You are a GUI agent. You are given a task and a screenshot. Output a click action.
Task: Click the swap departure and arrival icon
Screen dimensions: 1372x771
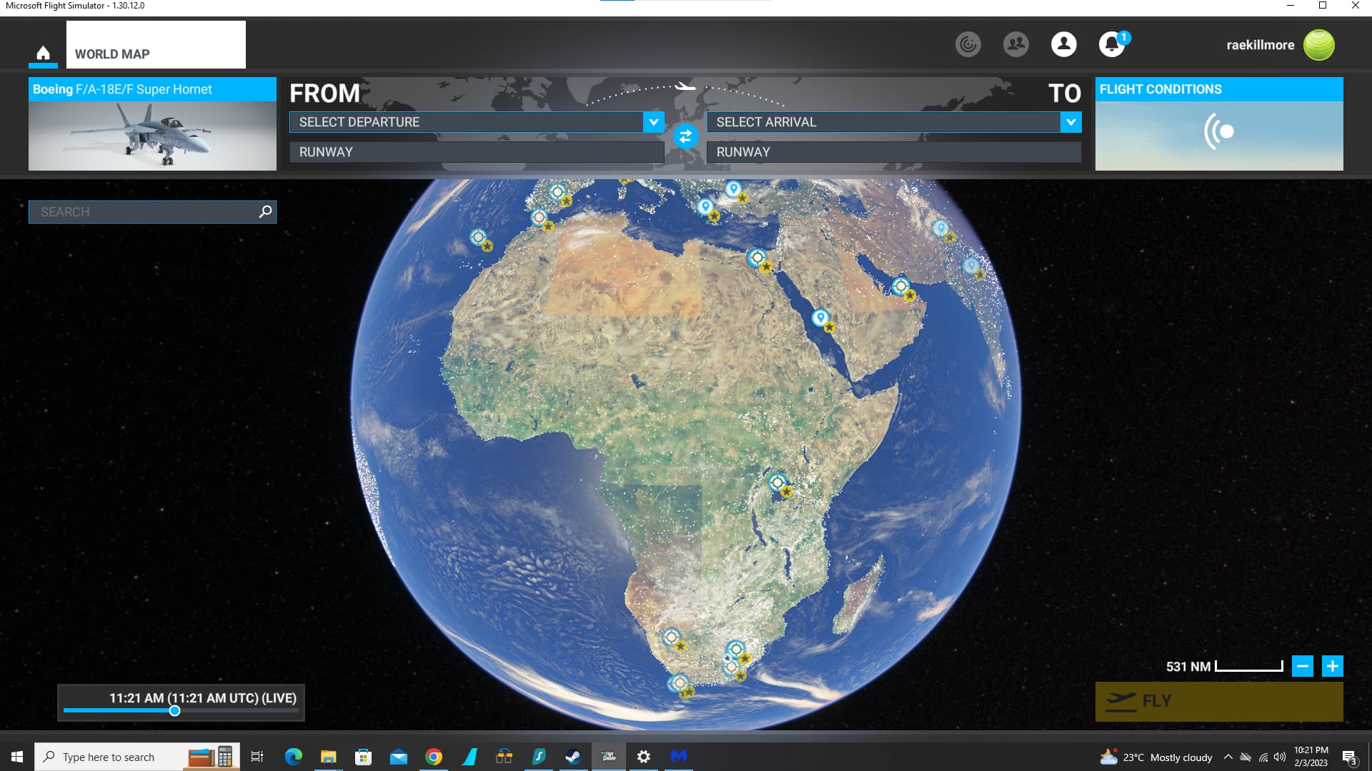(685, 136)
